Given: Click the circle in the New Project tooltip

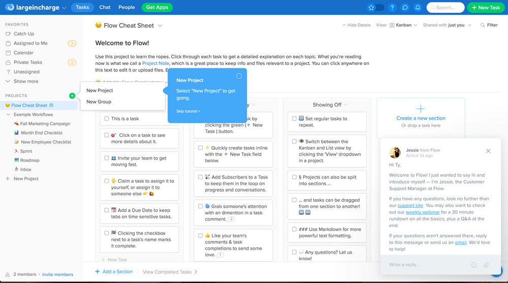Looking at the screenshot, I should (239, 76).
